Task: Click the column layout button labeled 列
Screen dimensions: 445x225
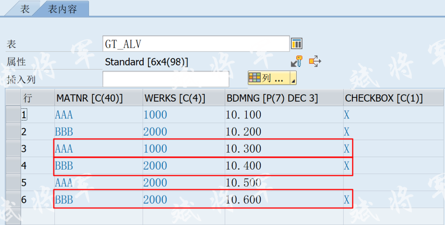Action: point(269,78)
